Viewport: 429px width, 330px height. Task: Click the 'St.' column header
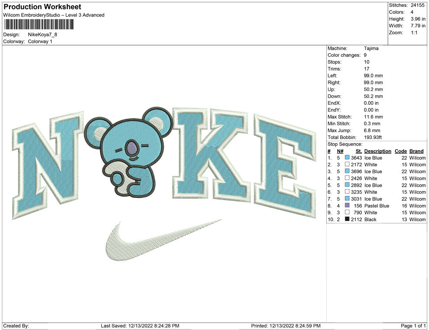(359, 151)
